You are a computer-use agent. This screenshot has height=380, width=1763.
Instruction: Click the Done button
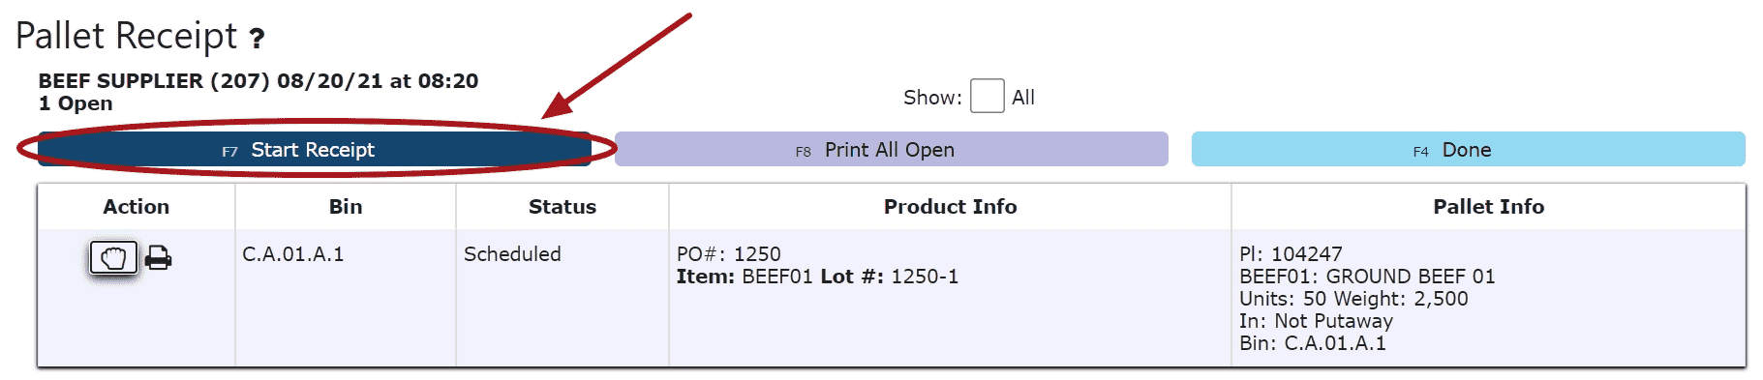click(x=1468, y=150)
